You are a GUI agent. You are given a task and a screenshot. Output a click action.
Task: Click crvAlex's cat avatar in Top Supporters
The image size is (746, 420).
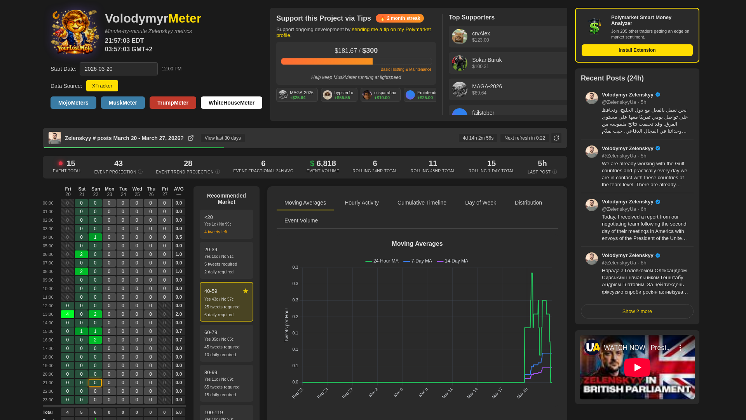(x=460, y=37)
